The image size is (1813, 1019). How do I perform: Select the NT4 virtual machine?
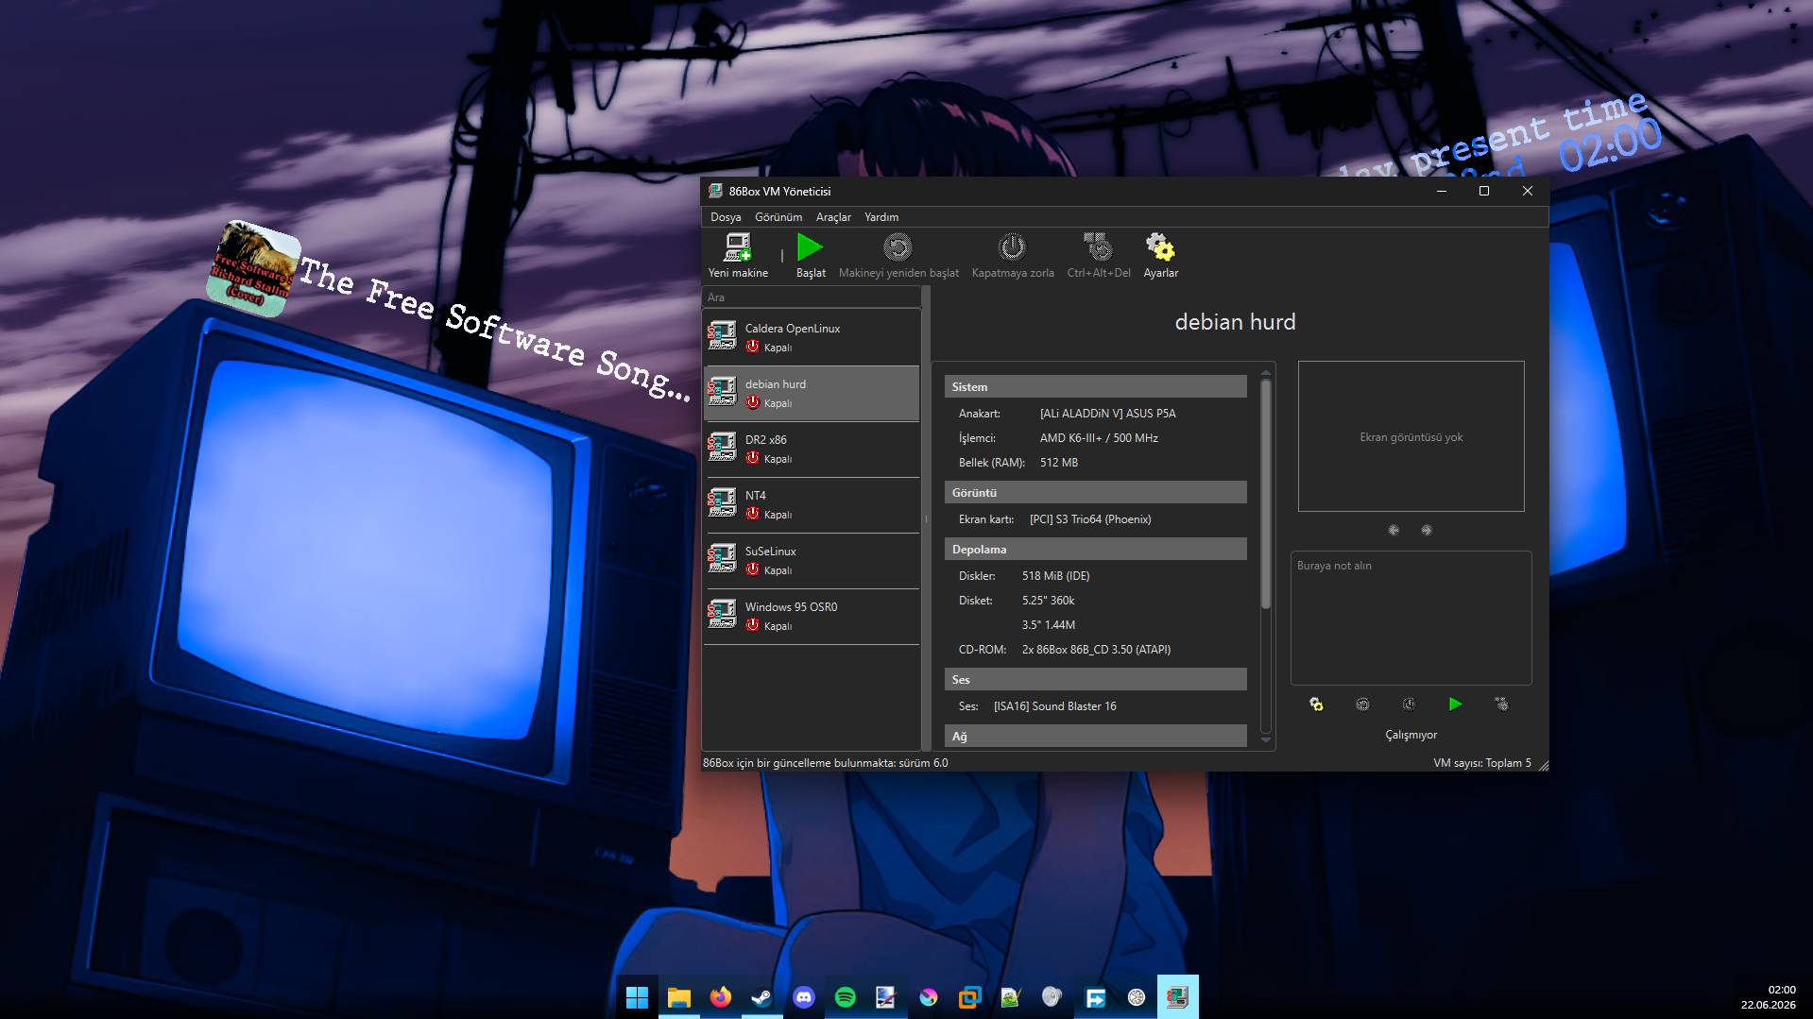click(x=812, y=504)
